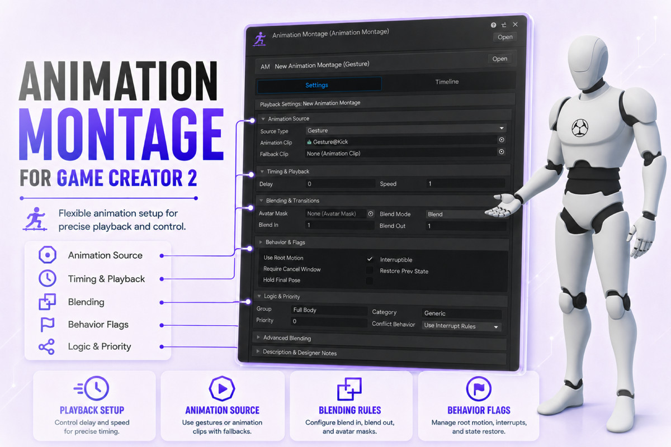
Task: Click the Open button in the title bar
Action: (x=505, y=37)
